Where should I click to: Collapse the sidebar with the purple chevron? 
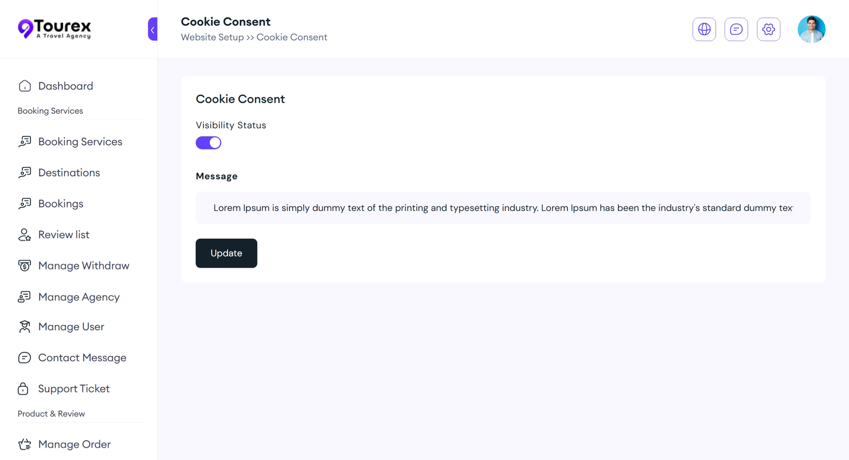pyautogui.click(x=153, y=29)
